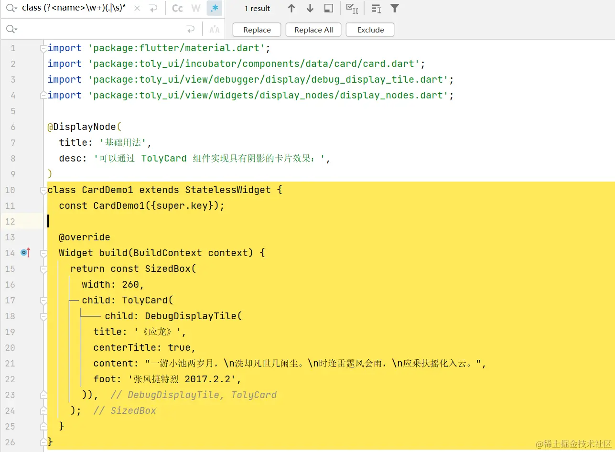Click the 'width: 260,' line
This screenshot has width=615, height=452.
113,284
